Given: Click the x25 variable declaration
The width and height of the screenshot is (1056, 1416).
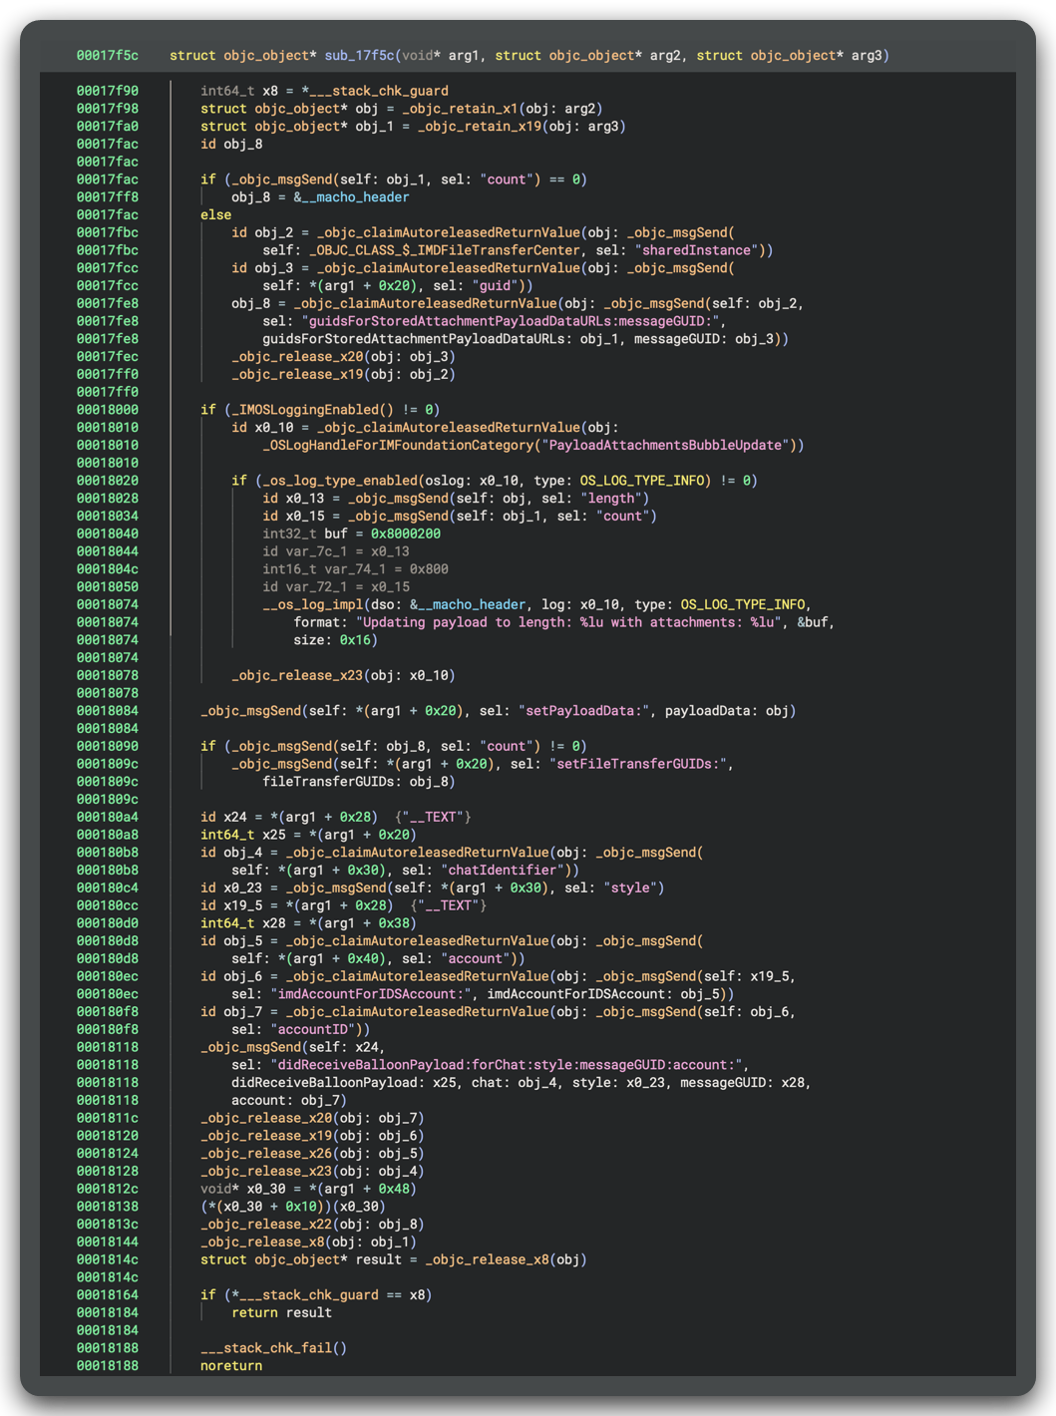Looking at the screenshot, I should coord(274,835).
